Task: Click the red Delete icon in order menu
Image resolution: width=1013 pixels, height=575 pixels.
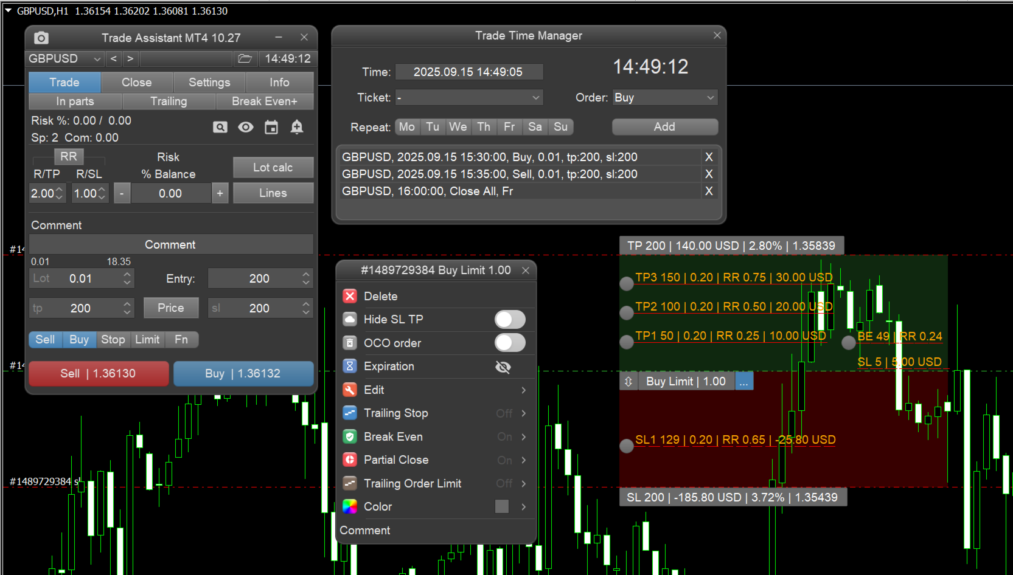Action: (350, 296)
